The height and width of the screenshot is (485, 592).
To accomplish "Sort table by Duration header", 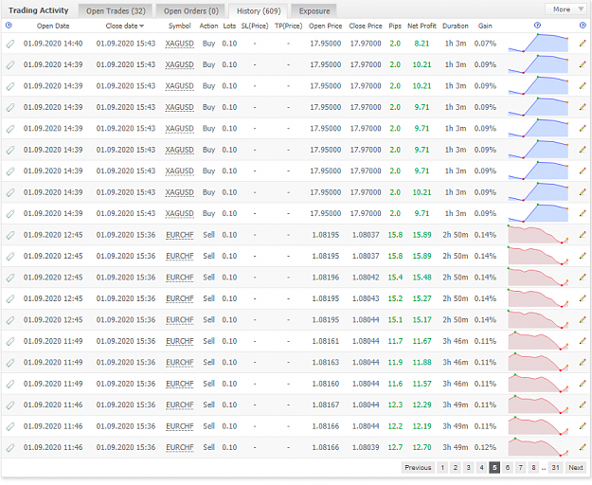I will point(456,26).
